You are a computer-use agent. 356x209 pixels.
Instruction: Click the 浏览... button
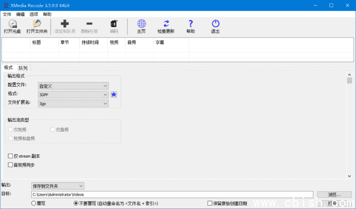coord(334,195)
